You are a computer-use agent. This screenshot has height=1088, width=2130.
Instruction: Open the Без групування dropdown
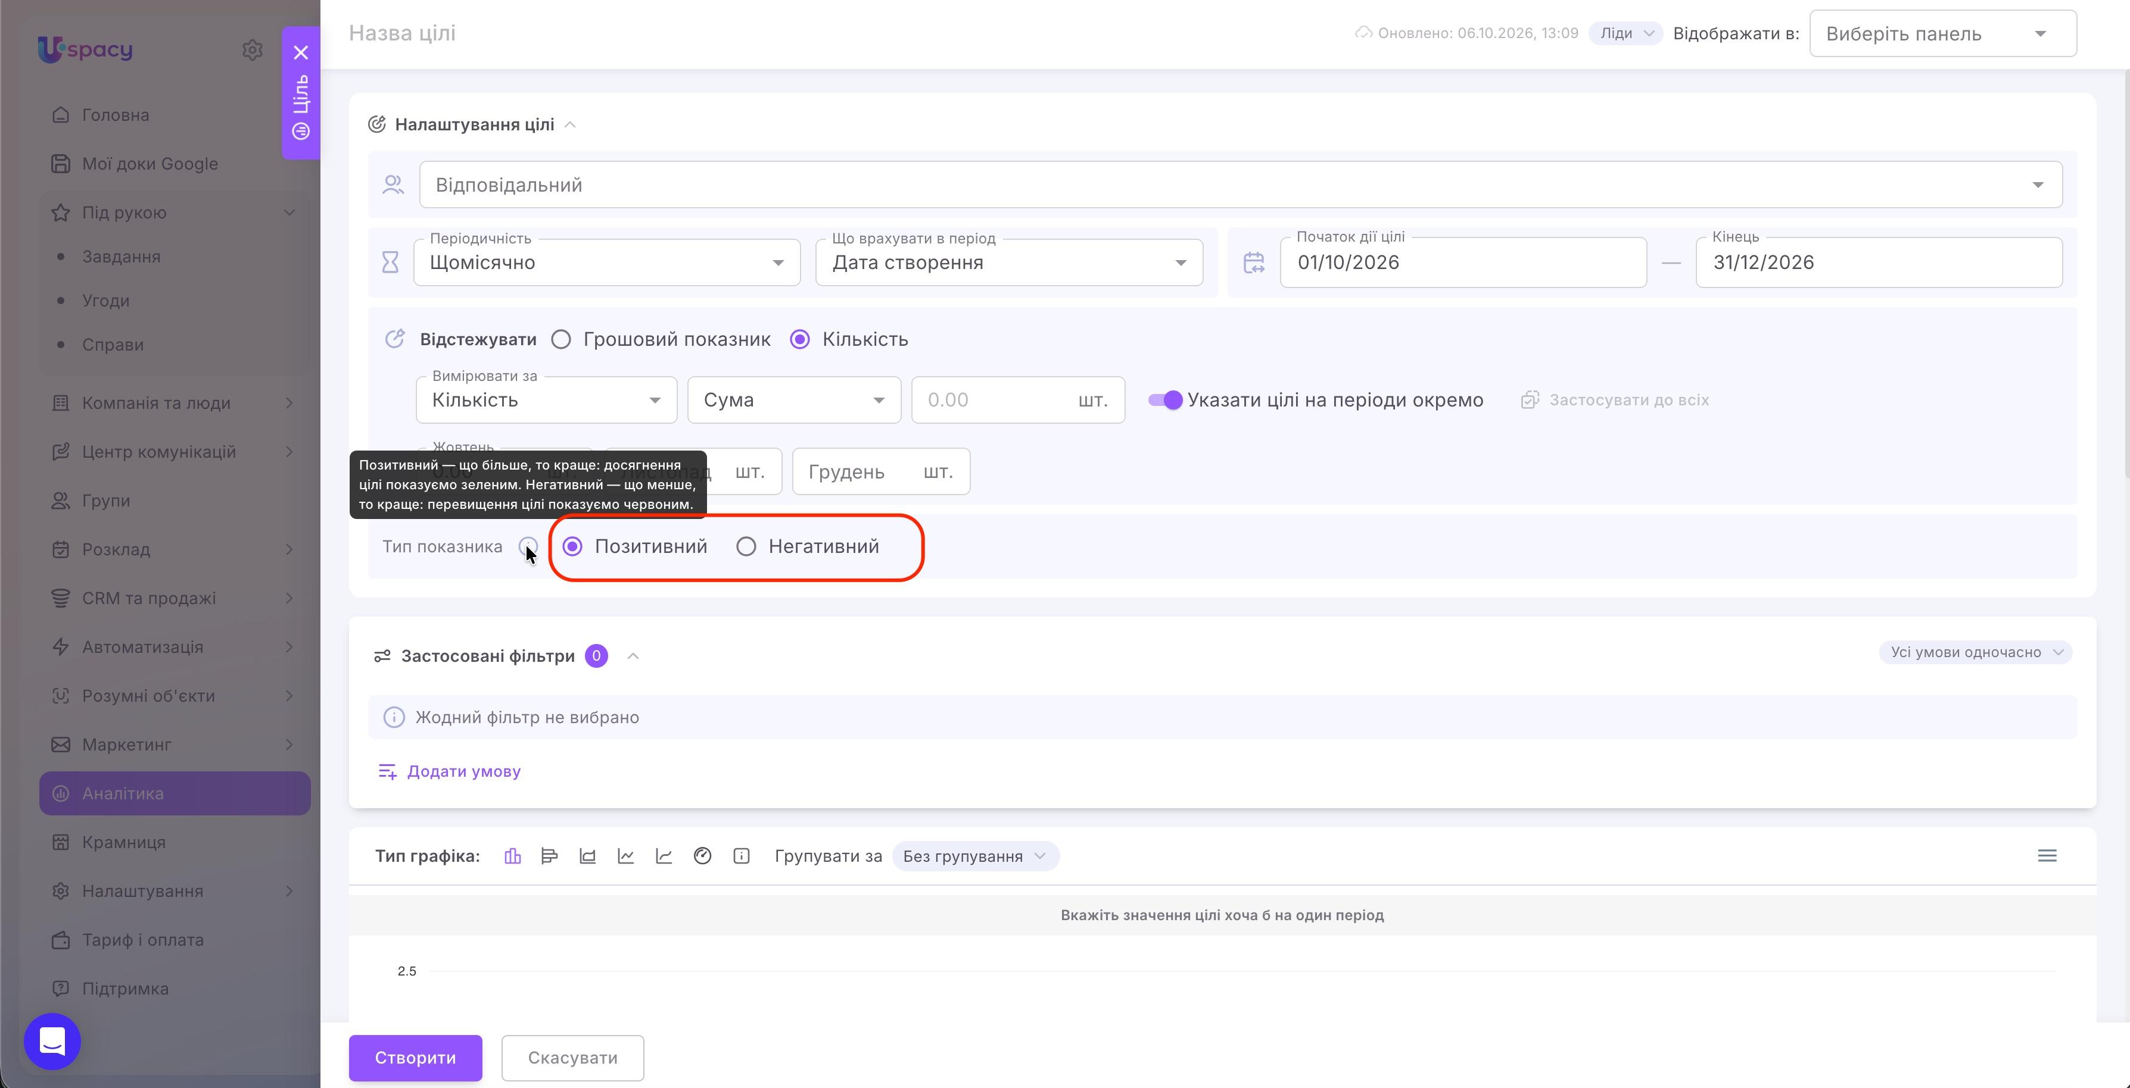click(x=976, y=856)
